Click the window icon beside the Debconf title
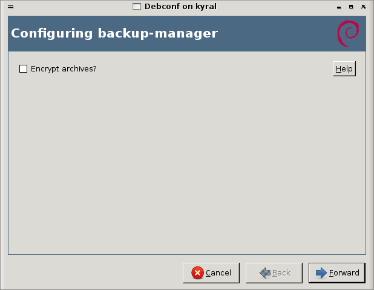The height and width of the screenshot is (290, 374). [136, 7]
